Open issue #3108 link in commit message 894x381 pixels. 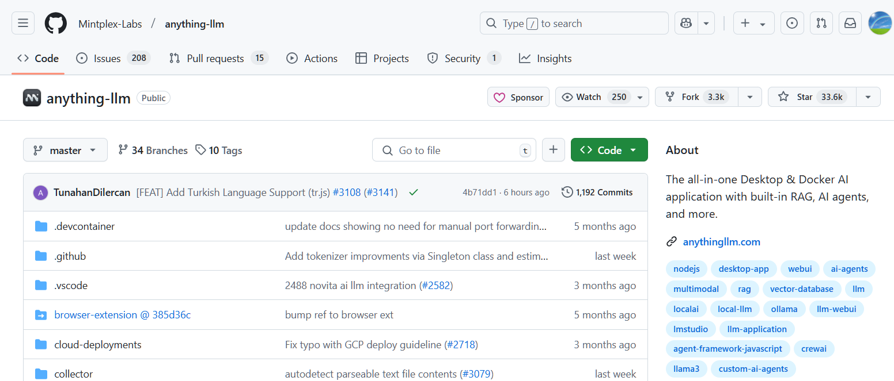click(347, 193)
